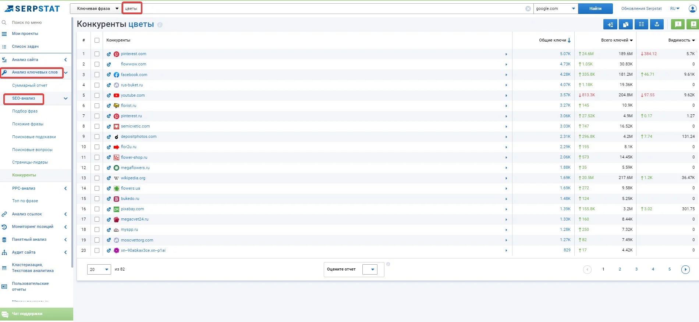This screenshot has width=699, height=322.
Task: Select Поисковые подсказки in sidebar
Action: [x=34, y=137]
